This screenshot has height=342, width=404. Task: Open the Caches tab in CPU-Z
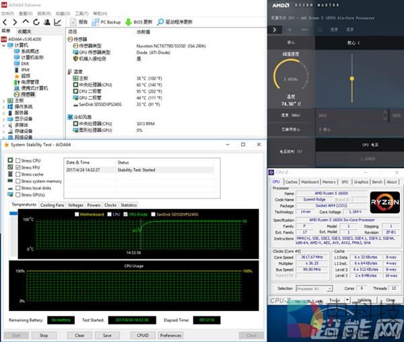tap(291, 182)
